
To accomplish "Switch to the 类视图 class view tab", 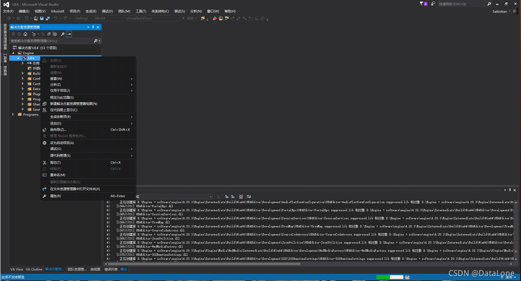I will coord(95,269).
